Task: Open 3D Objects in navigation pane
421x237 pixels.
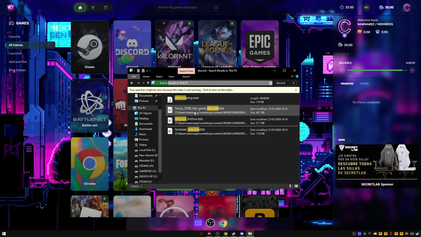Action: coord(145,113)
